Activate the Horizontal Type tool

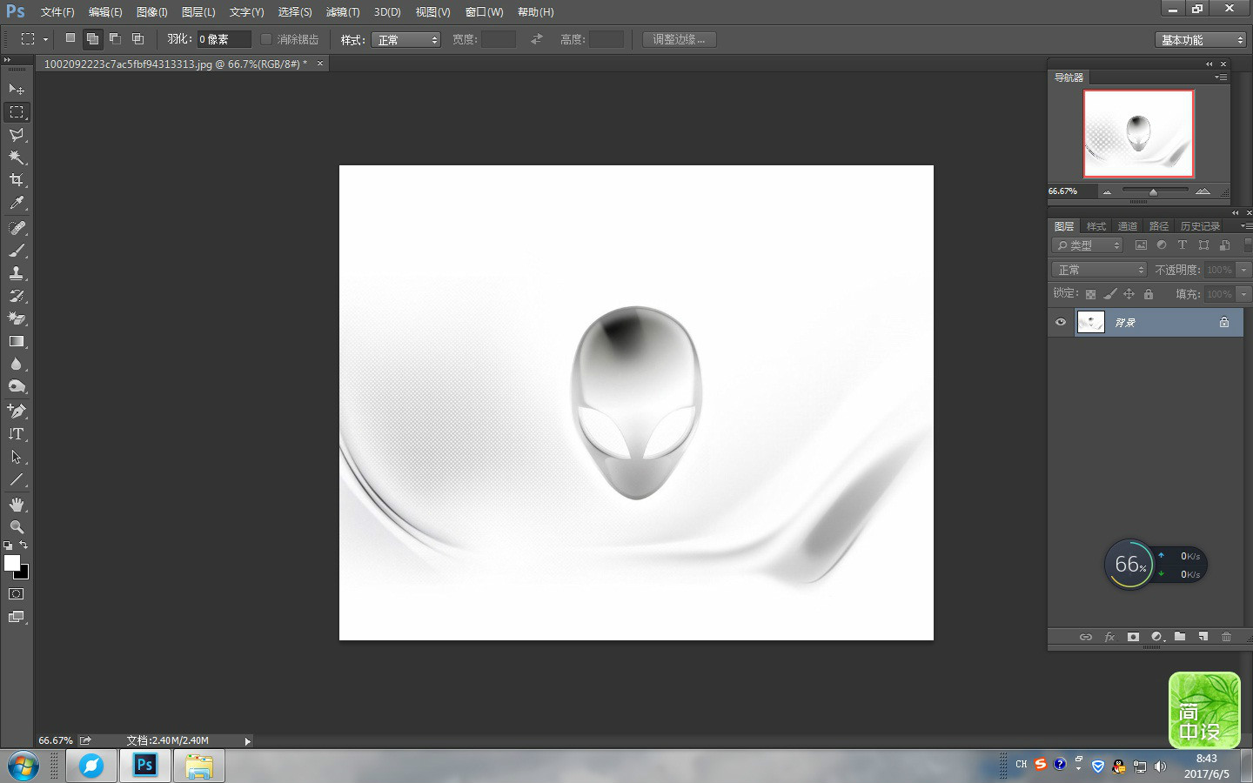click(16, 434)
